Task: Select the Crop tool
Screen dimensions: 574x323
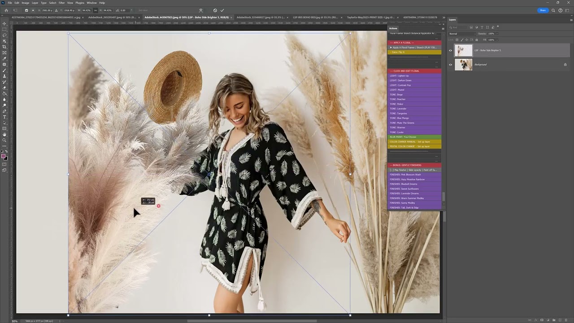Action: (4, 47)
